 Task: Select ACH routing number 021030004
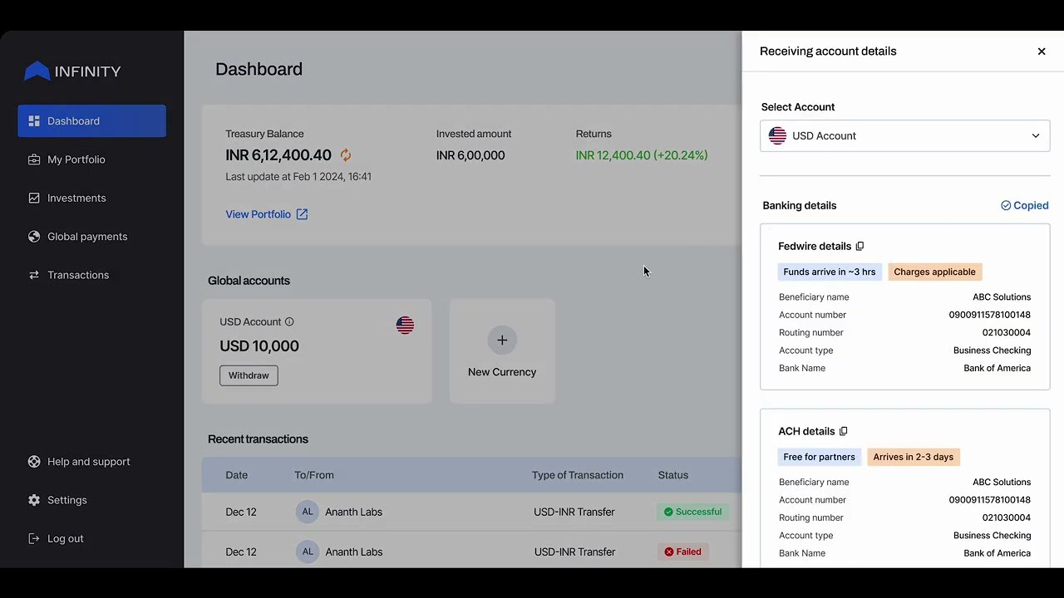(1007, 518)
